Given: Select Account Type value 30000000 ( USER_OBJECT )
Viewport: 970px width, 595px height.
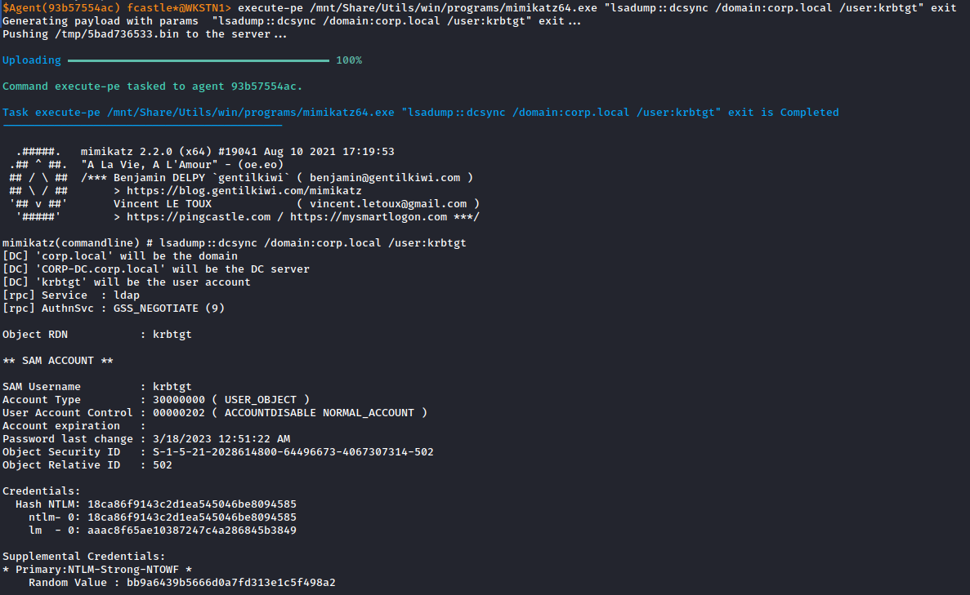Looking at the screenshot, I should point(230,400).
